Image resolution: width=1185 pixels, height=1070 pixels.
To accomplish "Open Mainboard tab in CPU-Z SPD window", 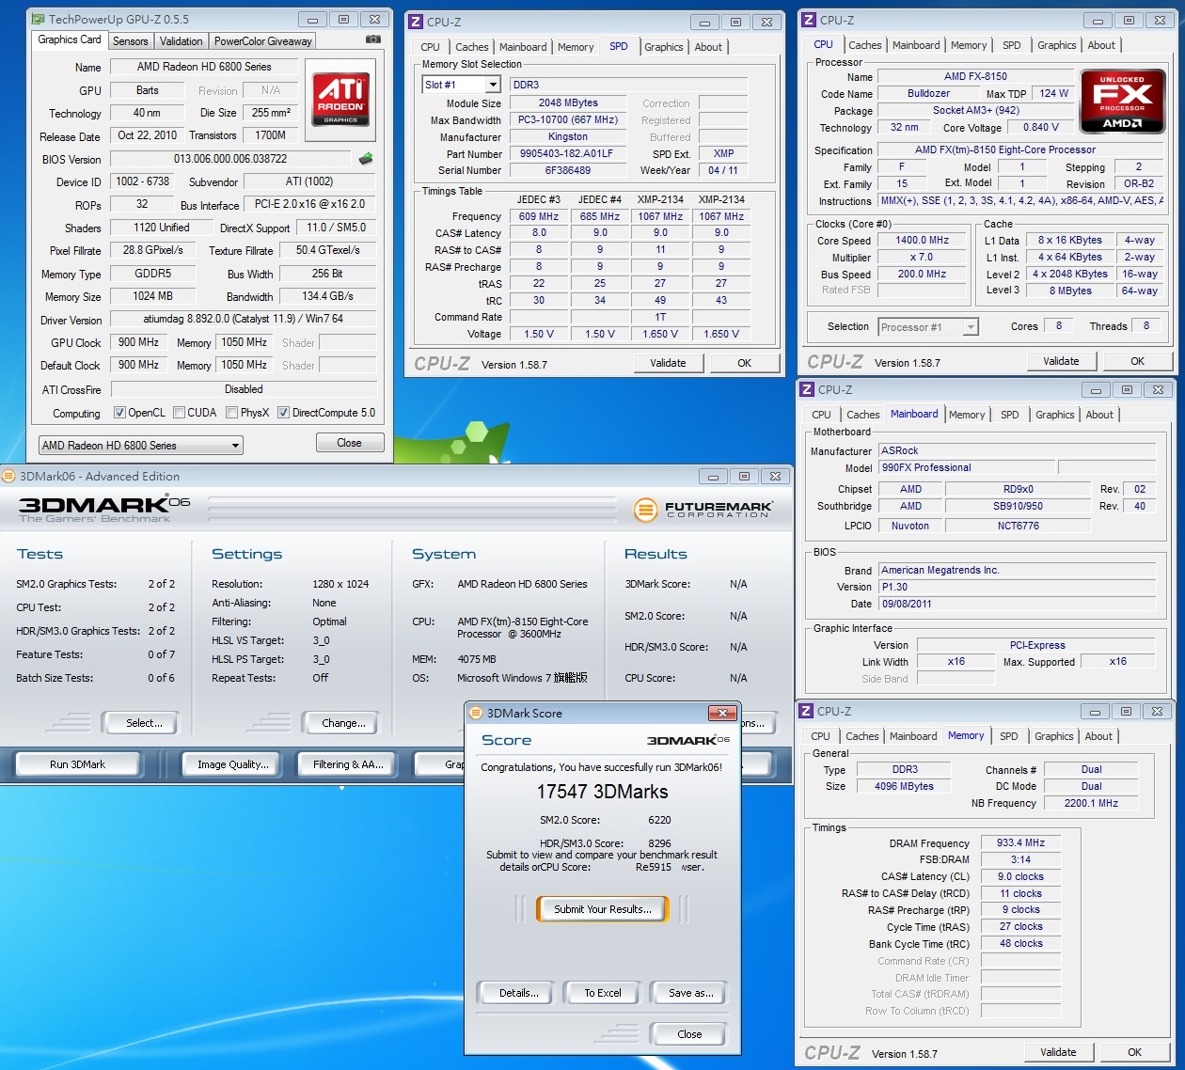I will point(523,47).
